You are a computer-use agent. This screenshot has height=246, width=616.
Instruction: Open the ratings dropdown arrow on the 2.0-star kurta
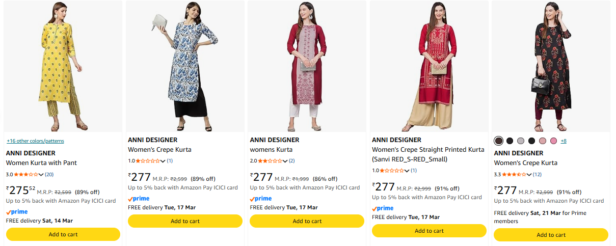(285, 161)
